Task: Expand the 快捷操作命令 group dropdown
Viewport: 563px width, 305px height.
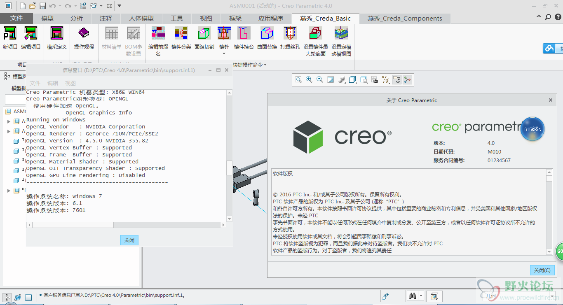Action: pyautogui.click(x=265, y=65)
